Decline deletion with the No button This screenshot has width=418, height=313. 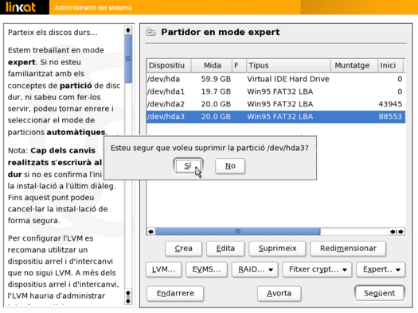click(230, 166)
